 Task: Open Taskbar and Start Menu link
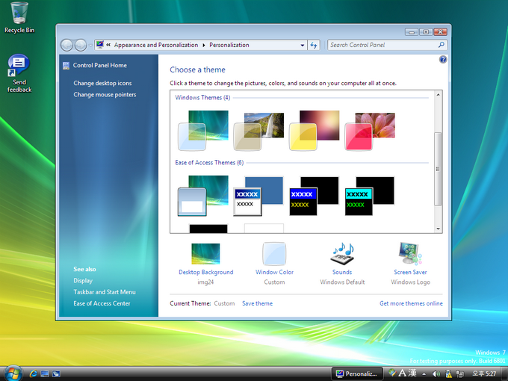tap(105, 292)
